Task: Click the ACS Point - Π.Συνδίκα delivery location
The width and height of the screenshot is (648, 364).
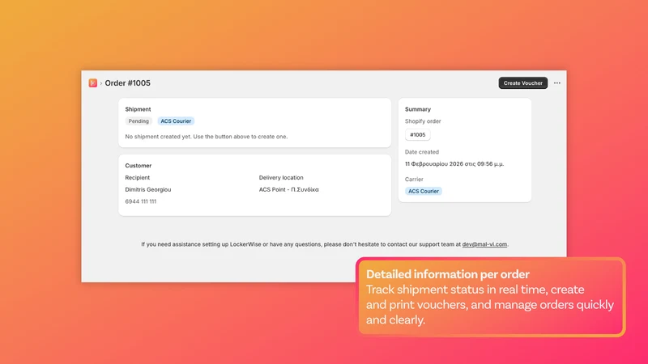Action: click(289, 189)
